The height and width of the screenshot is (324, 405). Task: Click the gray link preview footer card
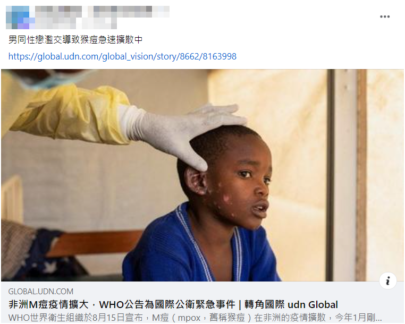(x=203, y=303)
